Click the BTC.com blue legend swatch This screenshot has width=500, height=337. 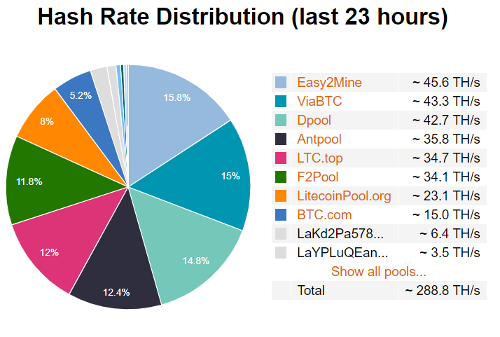(x=281, y=215)
